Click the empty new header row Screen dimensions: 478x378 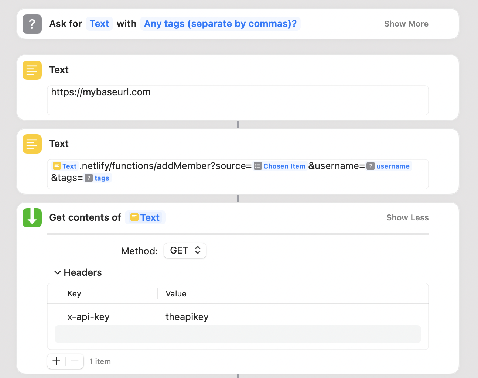click(238, 334)
